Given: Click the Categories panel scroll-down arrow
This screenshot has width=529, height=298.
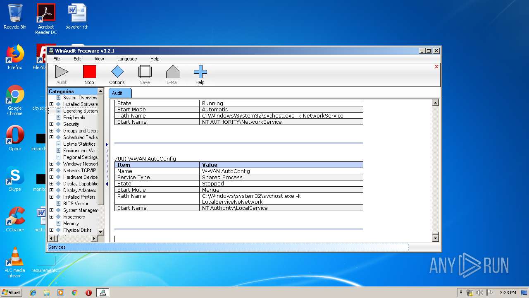Looking at the screenshot, I should (101, 232).
